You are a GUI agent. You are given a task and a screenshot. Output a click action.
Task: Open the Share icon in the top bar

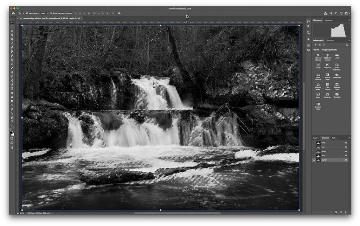(x=325, y=13)
